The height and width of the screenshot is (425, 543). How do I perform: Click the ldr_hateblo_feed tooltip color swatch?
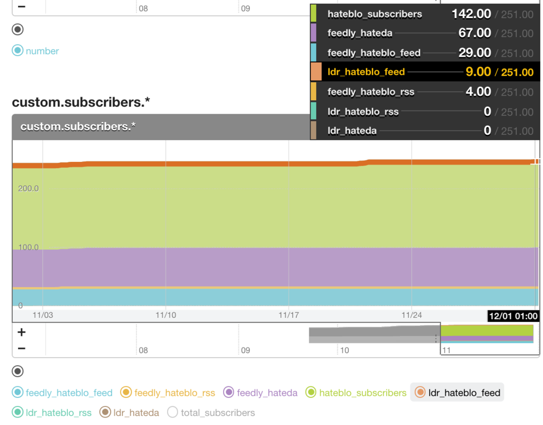316,71
